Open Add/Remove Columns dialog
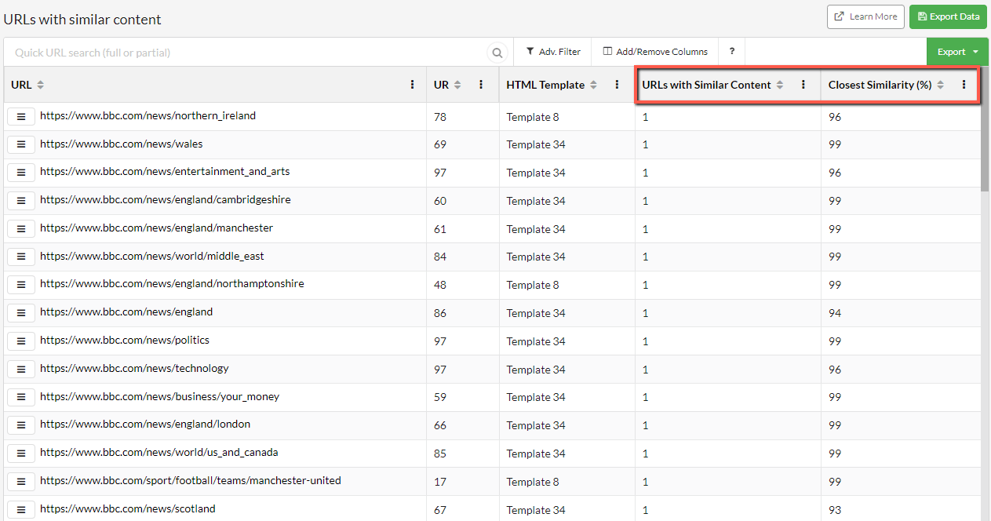Image resolution: width=991 pixels, height=521 pixels. click(655, 52)
